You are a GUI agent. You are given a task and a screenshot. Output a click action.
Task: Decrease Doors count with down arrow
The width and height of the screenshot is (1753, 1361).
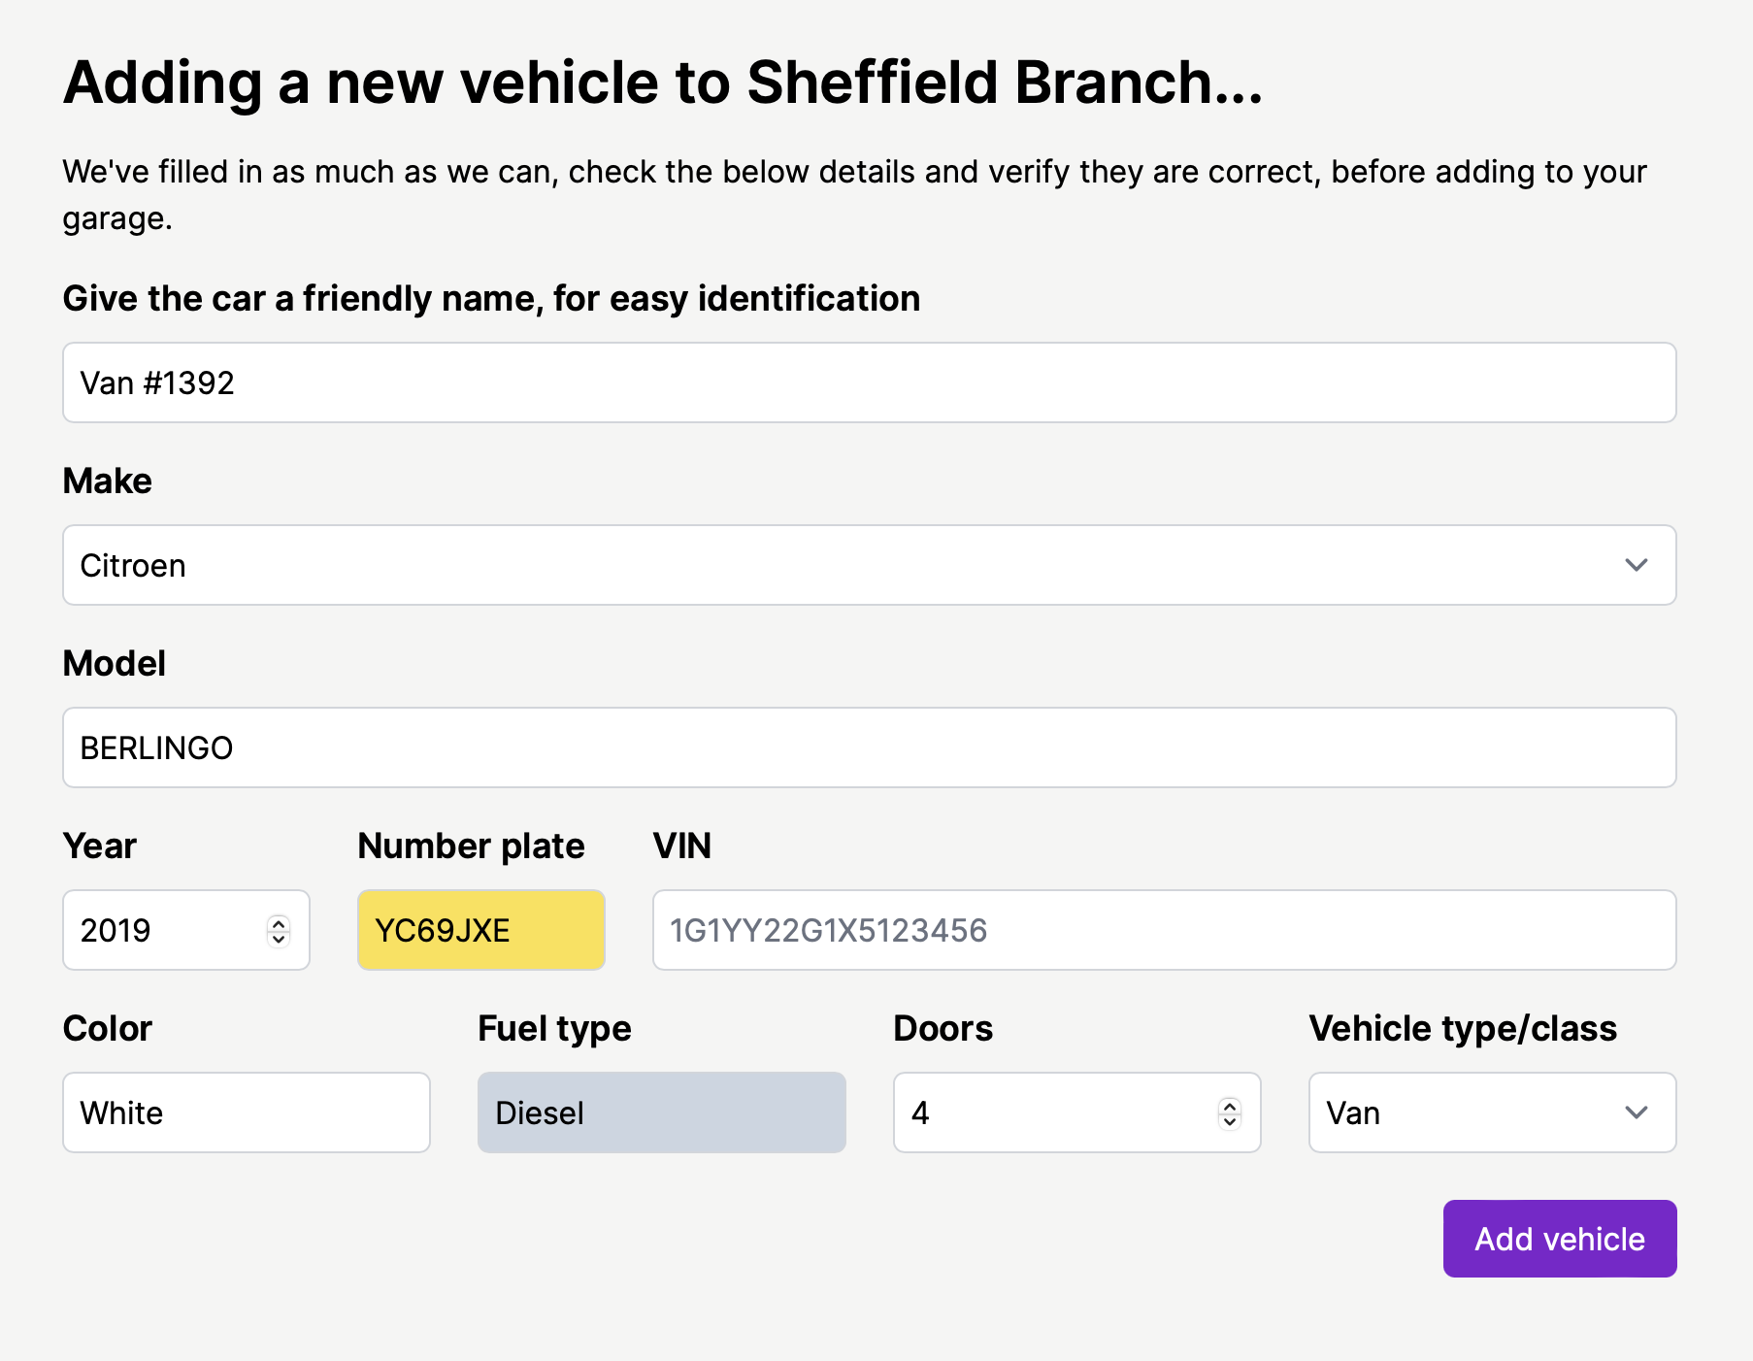(1230, 1121)
